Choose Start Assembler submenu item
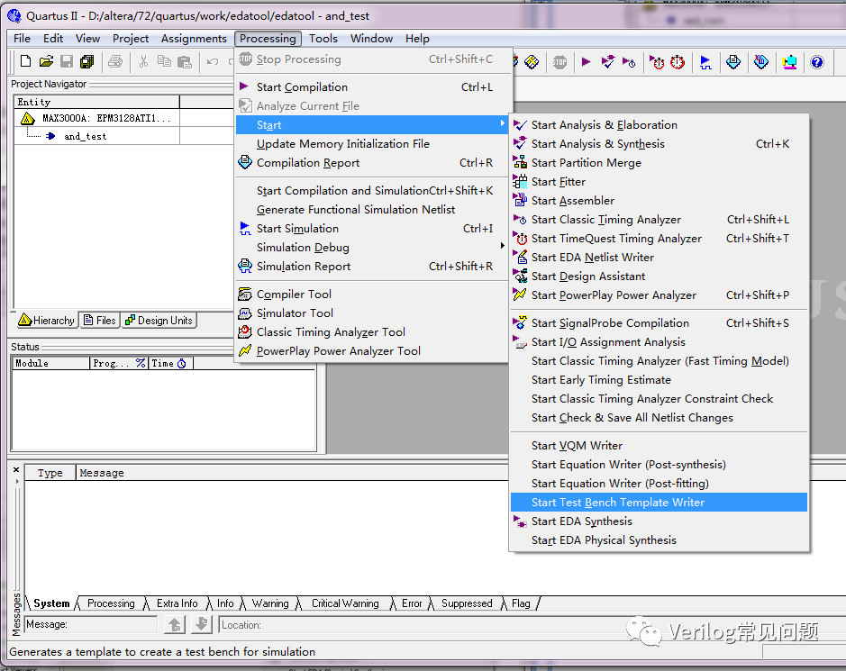 (659, 200)
